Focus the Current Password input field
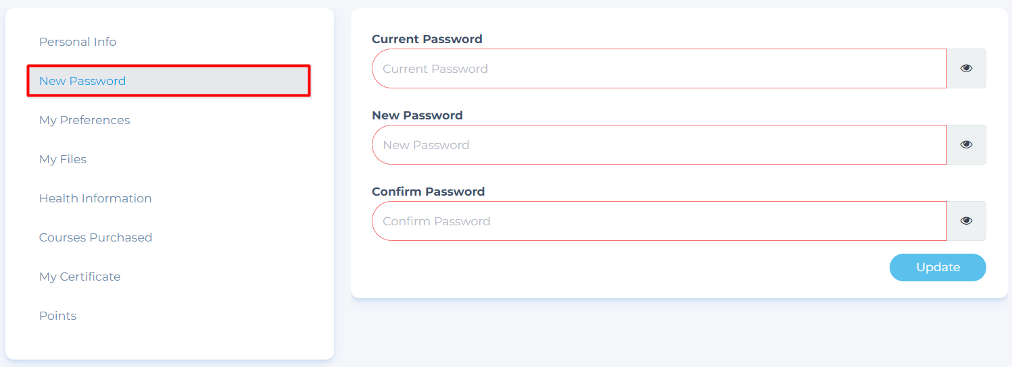Screen dimensions: 1012x367 [x=659, y=68]
